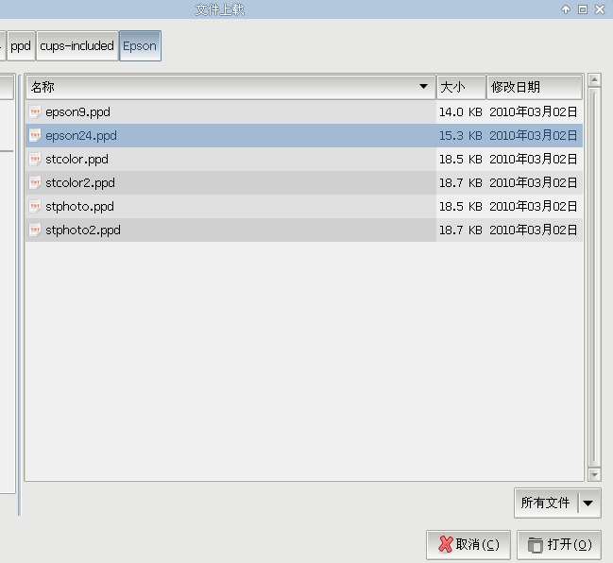Click the scrollbar up arrow

coord(594,79)
